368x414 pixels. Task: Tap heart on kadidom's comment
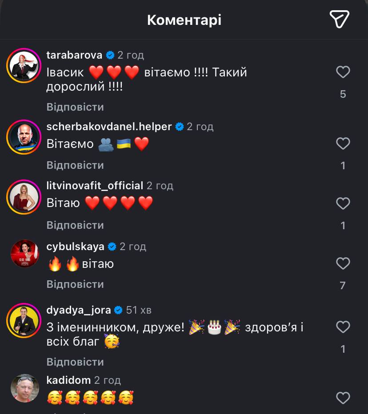pyautogui.click(x=343, y=398)
